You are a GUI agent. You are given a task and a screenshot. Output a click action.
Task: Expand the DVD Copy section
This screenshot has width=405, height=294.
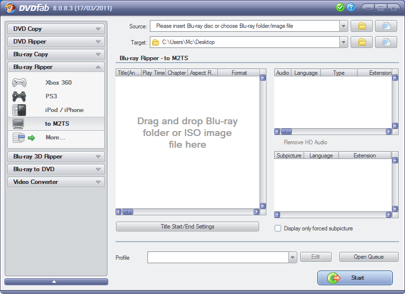point(56,29)
